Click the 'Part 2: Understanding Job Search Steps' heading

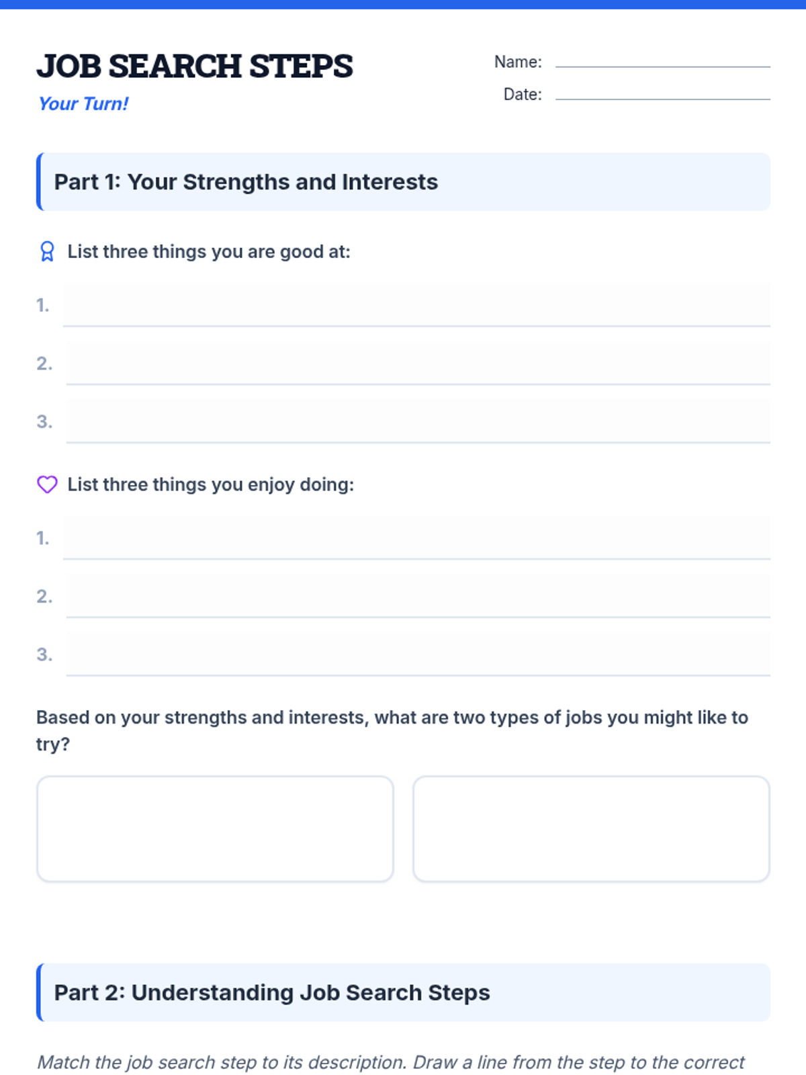tap(272, 992)
